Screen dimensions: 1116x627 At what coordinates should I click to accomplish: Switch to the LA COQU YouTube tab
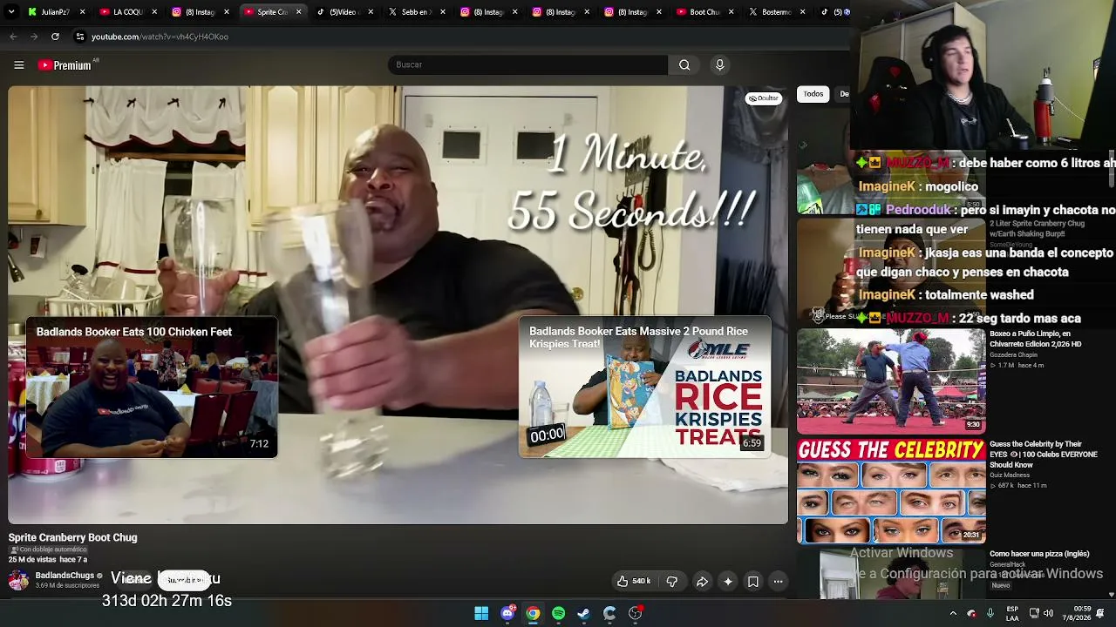(x=128, y=12)
